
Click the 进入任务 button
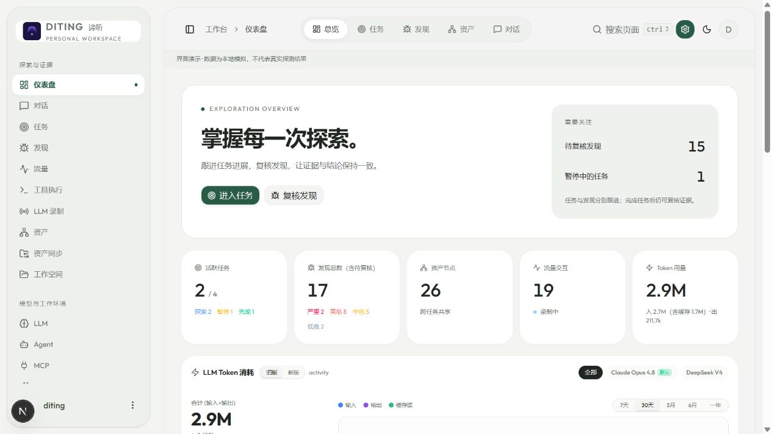coord(231,196)
